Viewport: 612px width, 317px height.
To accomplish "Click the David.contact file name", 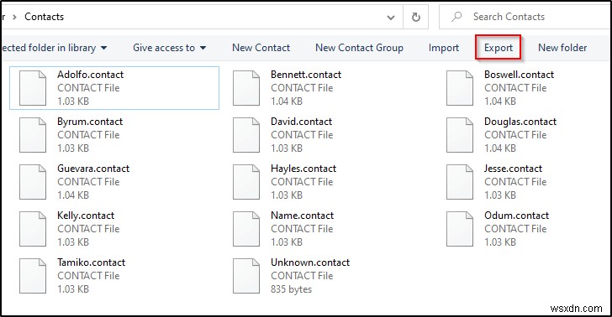I will pyautogui.click(x=301, y=122).
